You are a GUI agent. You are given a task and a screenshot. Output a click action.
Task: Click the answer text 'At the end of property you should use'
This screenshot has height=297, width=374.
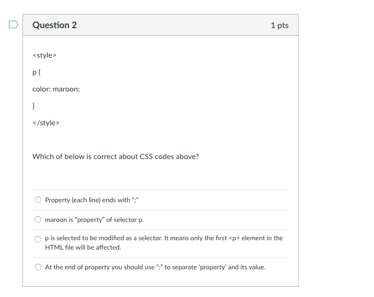(155, 267)
